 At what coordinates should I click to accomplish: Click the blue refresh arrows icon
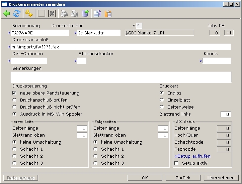coord(16,13)
